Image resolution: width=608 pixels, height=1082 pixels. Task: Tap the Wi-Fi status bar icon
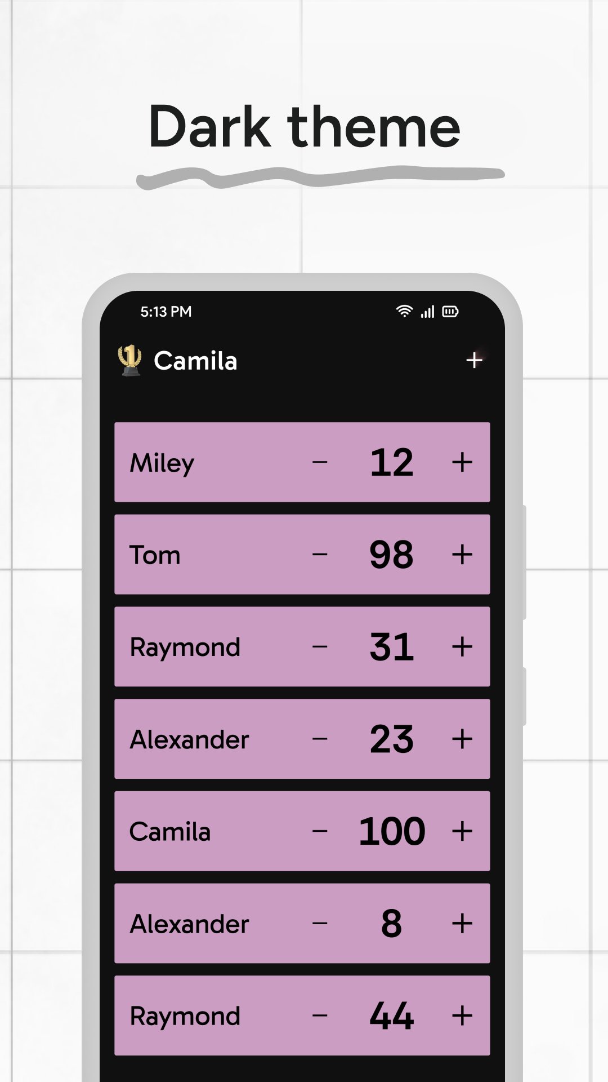[404, 311]
